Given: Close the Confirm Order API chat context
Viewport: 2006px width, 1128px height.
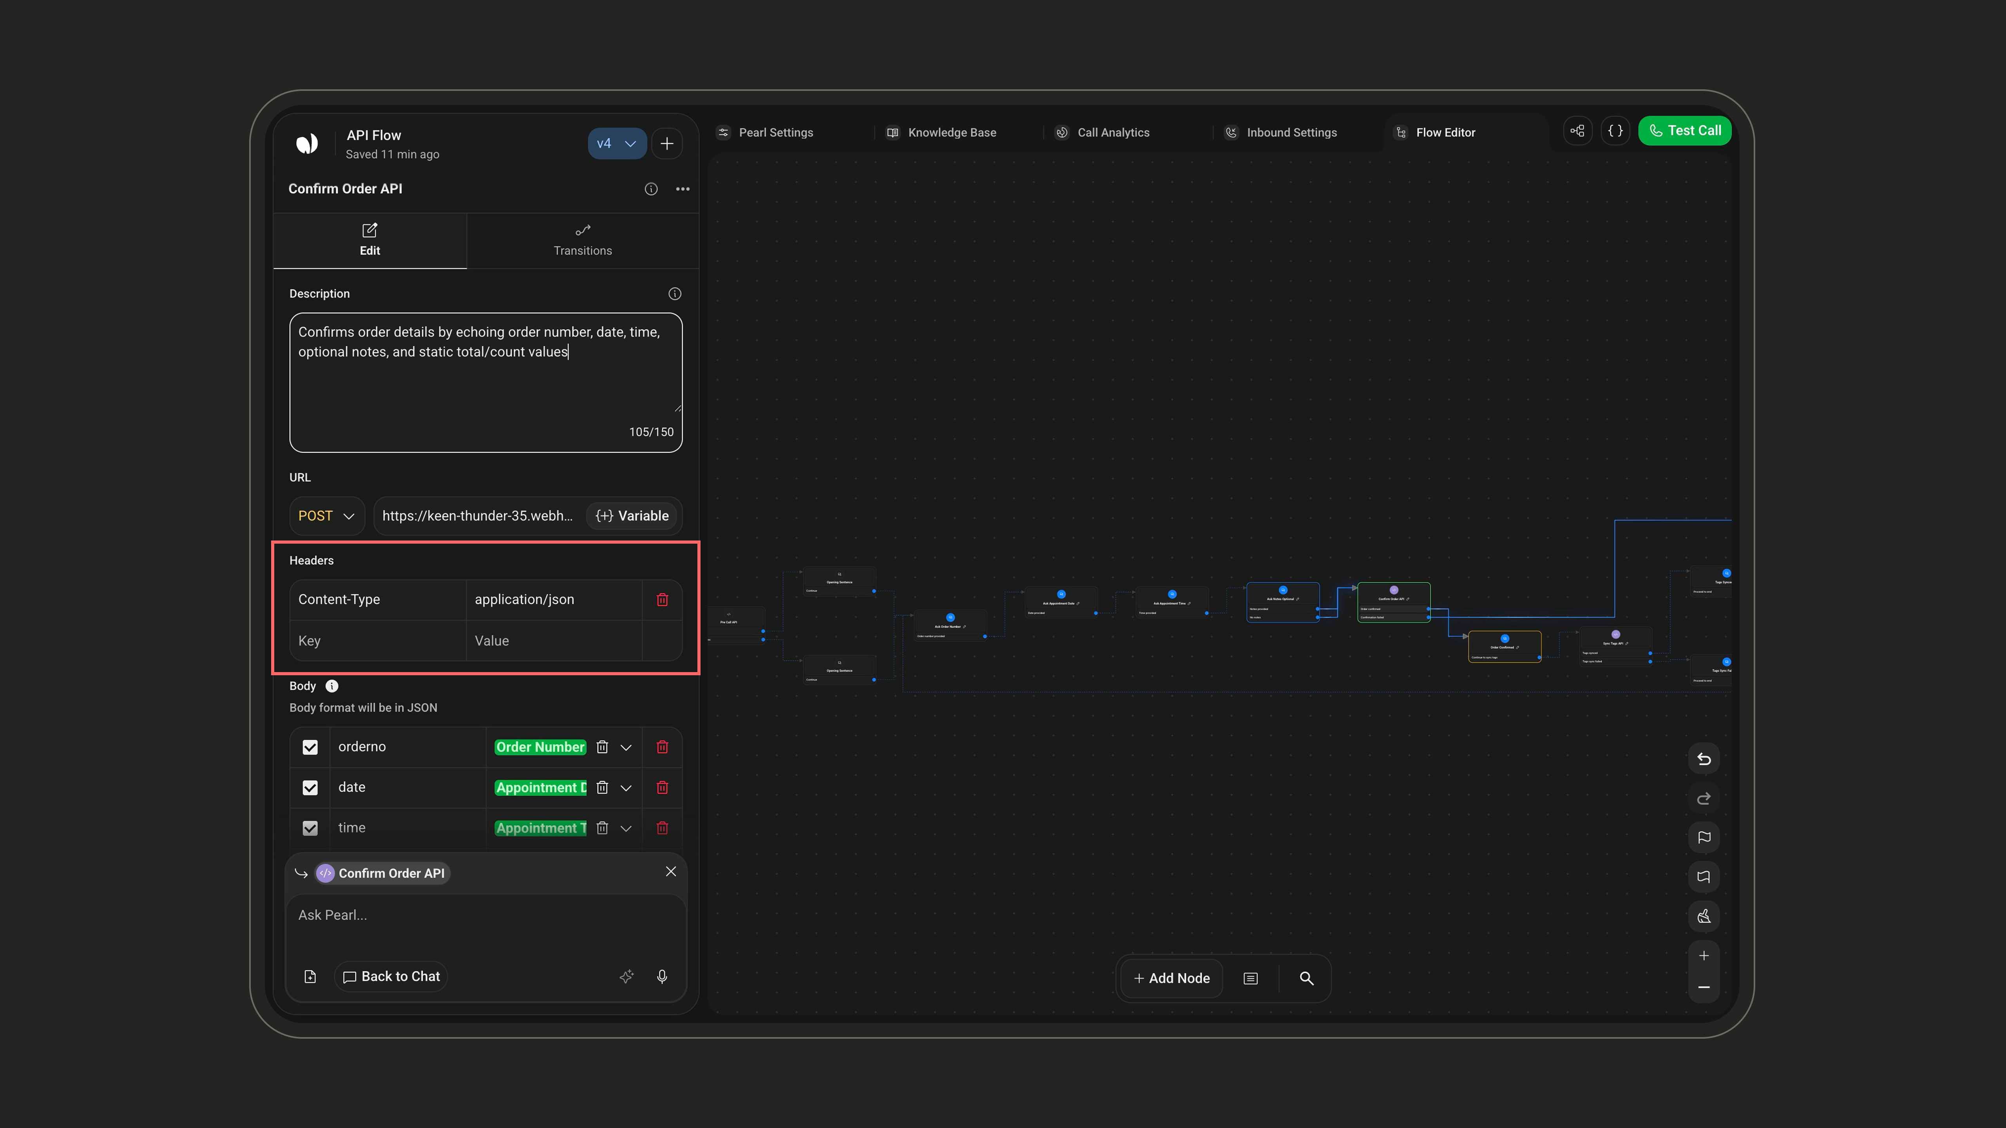Looking at the screenshot, I should click(670, 872).
